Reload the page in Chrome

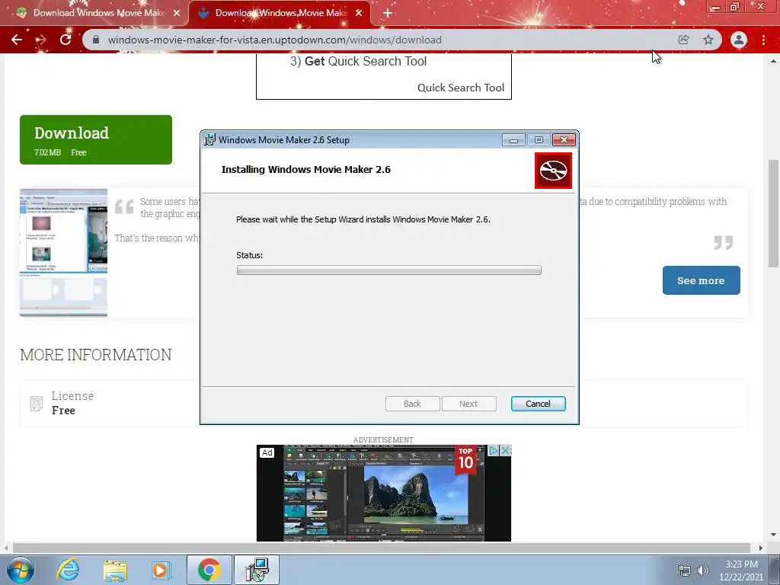[66, 40]
